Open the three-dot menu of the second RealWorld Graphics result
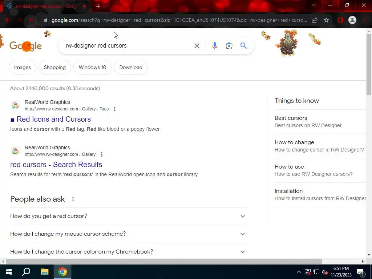This screenshot has height=279, width=372. coord(102,154)
